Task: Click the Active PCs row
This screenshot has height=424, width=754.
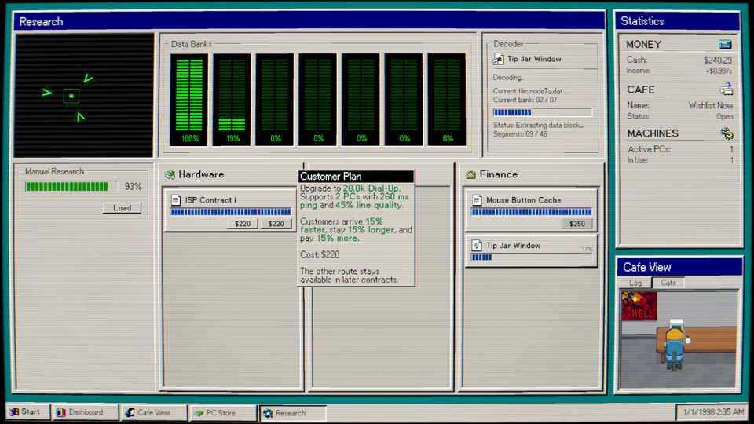Action: point(680,149)
